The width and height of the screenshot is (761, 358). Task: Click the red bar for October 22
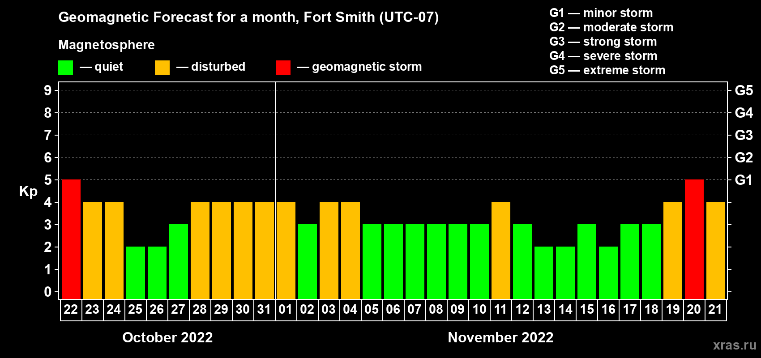71,239
